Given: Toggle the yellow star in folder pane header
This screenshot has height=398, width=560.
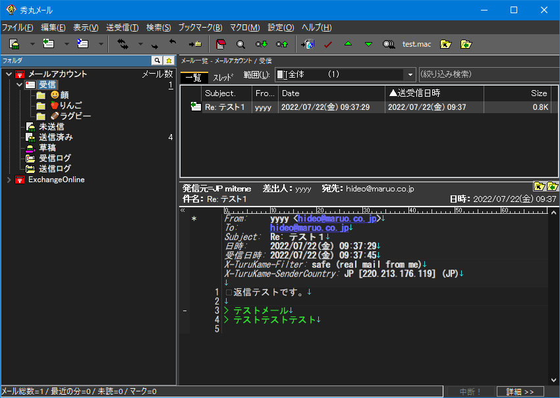Looking at the screenshot, I should tap(169, 60).
